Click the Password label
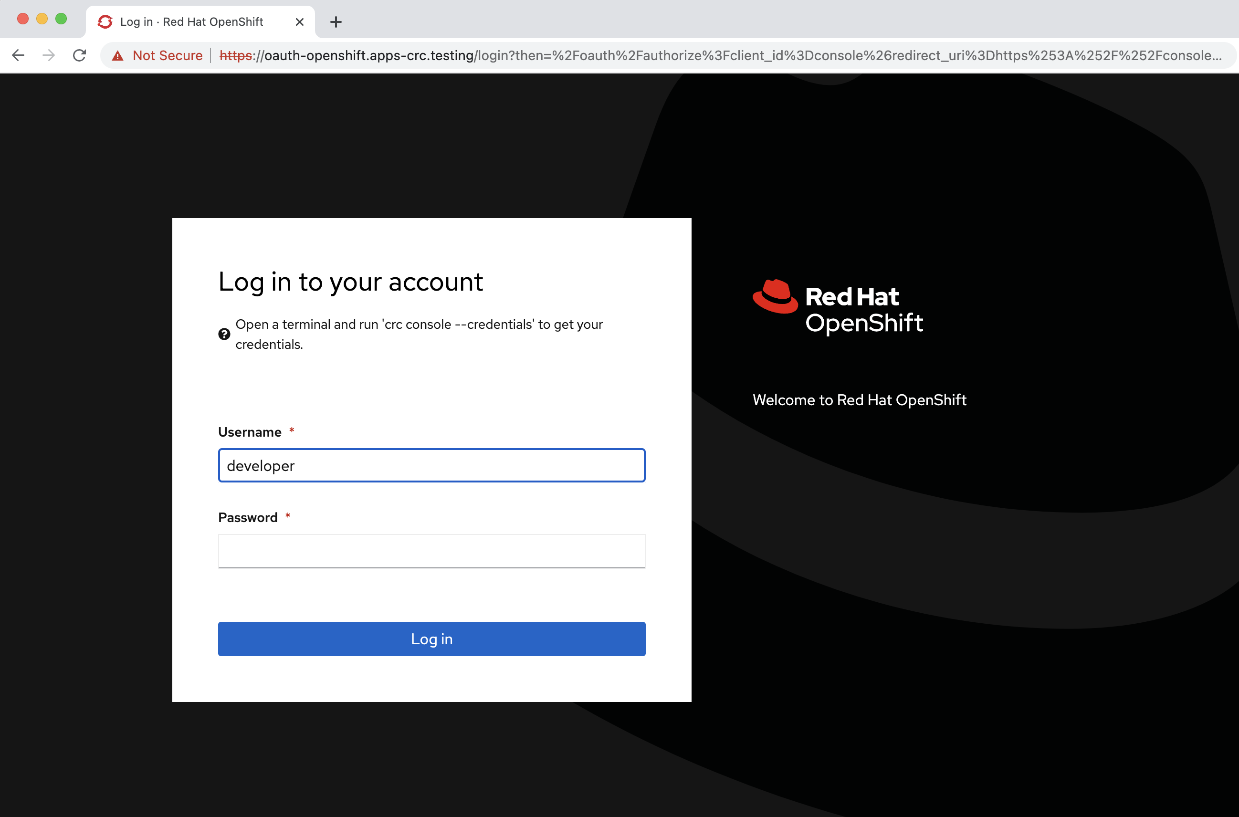Screen dimensions: 1239x817 (x=248, y=517)
